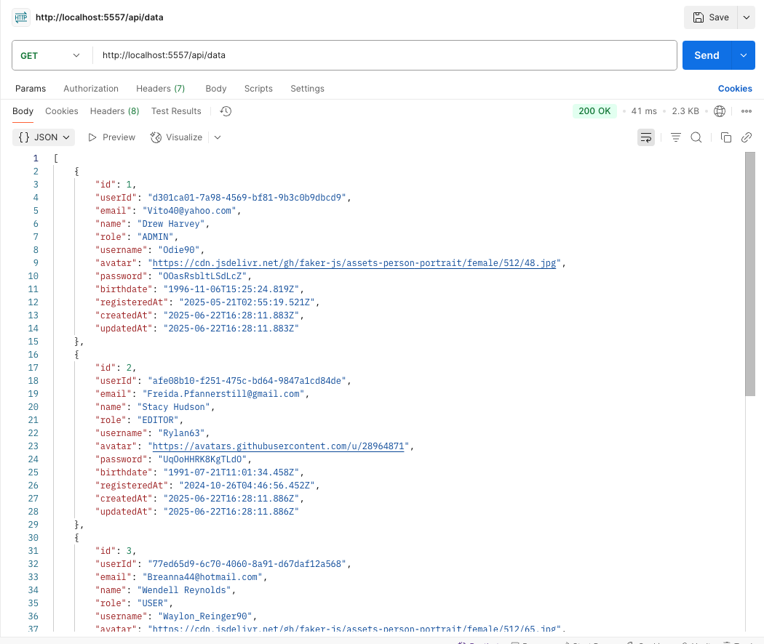Click the Save button
This screenshot has width=764, height=644.
click(x=711, y=17)
